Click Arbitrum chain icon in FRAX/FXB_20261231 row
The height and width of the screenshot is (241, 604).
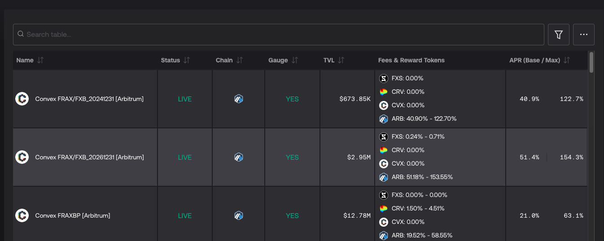239,157
